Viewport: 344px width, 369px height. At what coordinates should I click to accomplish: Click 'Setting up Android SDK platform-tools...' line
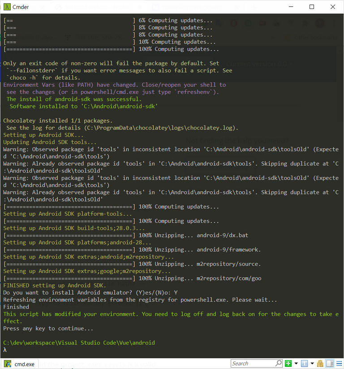[67, 214]
